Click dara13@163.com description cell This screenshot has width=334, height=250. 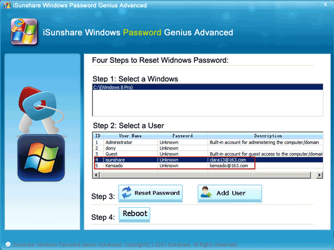point(228,160)
